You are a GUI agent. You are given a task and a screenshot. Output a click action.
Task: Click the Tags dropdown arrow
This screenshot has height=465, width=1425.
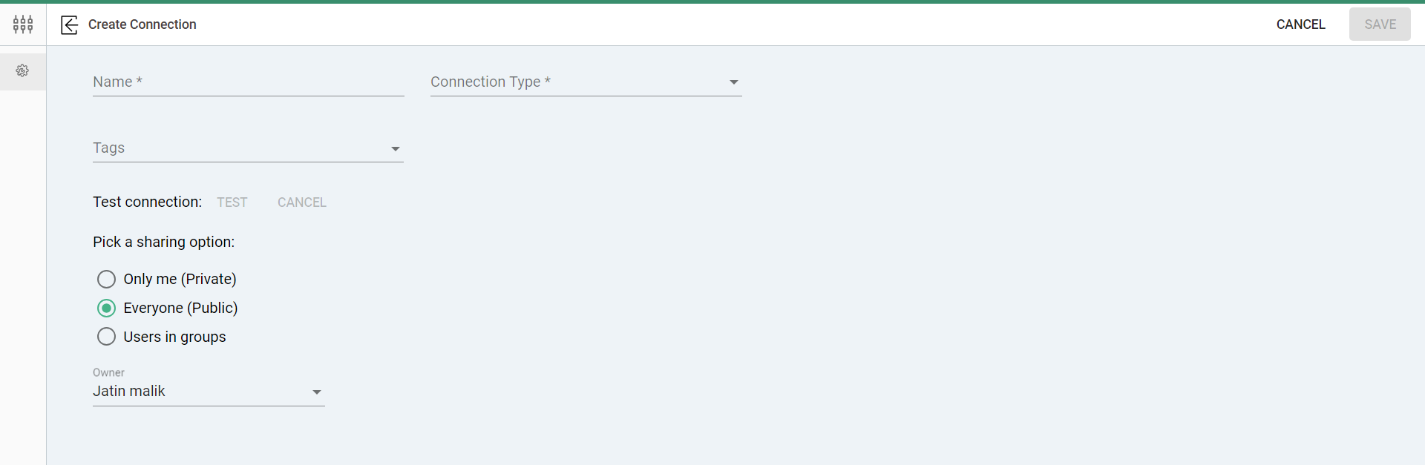[x=395, y=149]
